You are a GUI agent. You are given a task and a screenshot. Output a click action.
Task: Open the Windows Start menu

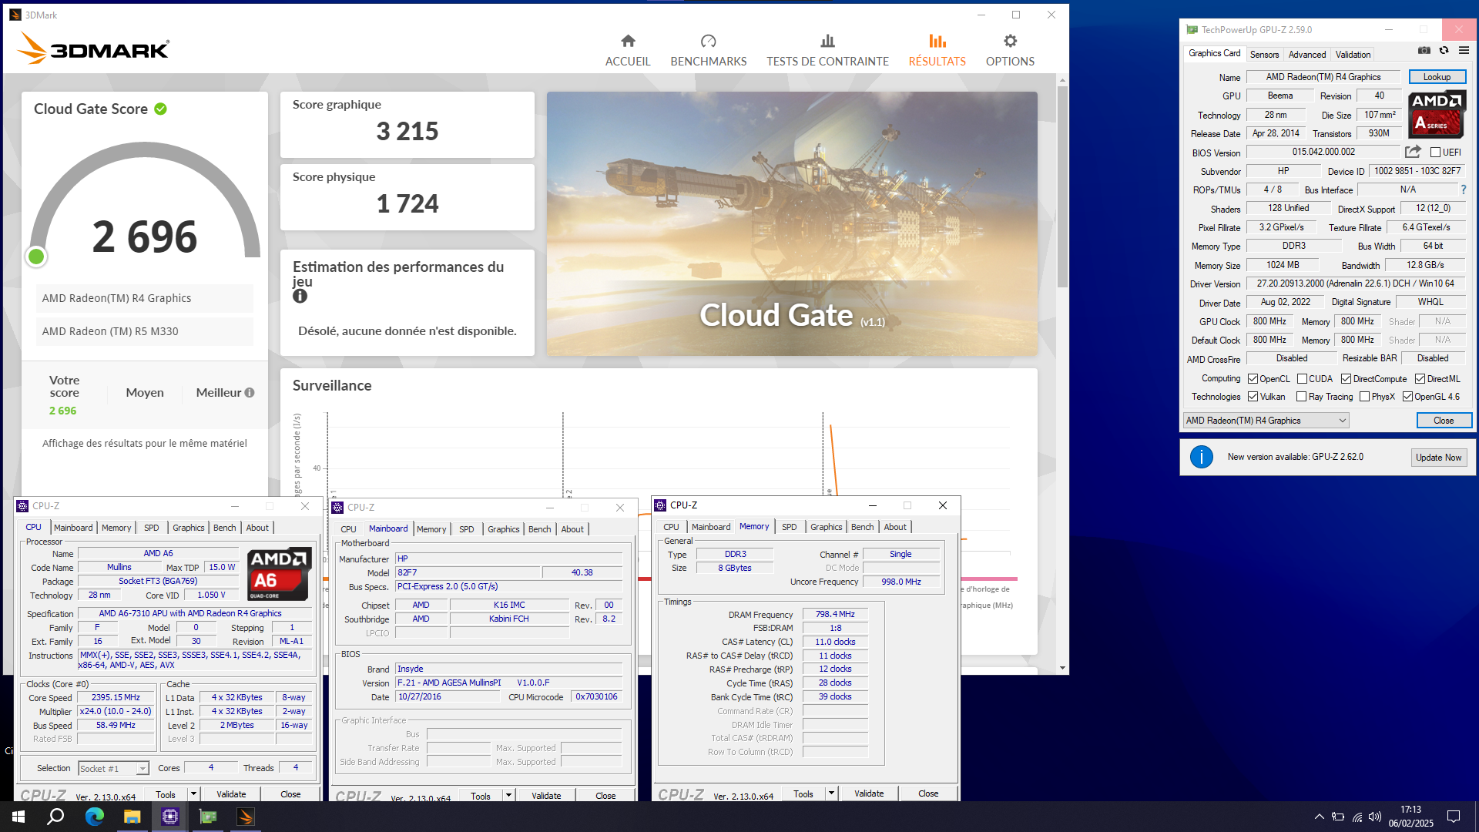coord(18,817)
